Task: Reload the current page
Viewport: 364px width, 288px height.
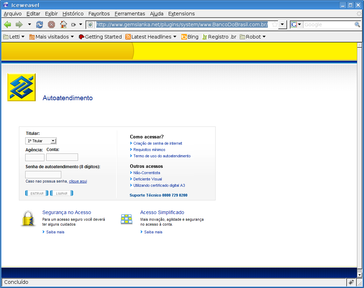Action: [40, 25]
